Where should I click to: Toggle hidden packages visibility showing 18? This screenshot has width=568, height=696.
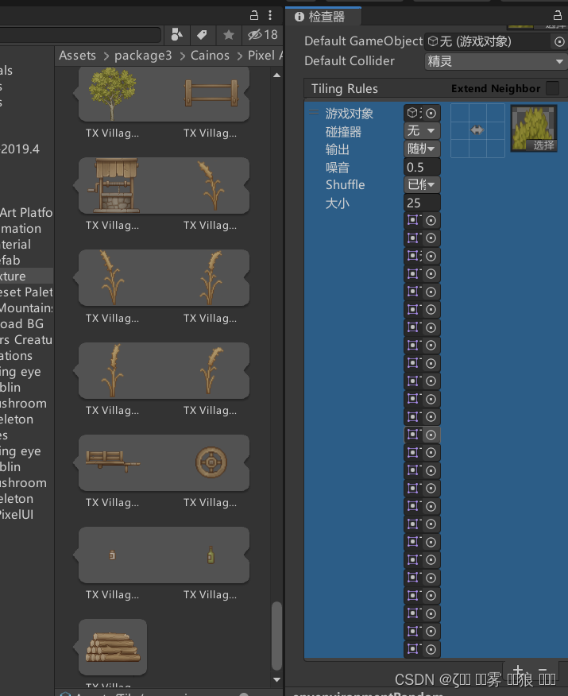pos(263,35)
